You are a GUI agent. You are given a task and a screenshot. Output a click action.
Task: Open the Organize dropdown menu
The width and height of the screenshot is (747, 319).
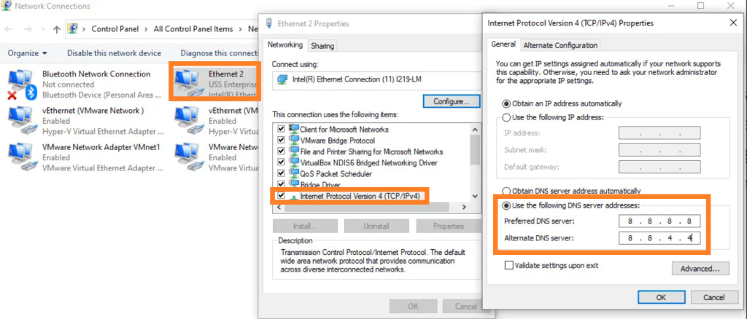click(x=28, y=53)
